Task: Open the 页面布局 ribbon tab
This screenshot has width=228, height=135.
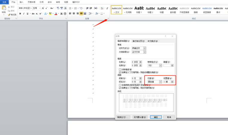Action: click(x=31, y=2)
